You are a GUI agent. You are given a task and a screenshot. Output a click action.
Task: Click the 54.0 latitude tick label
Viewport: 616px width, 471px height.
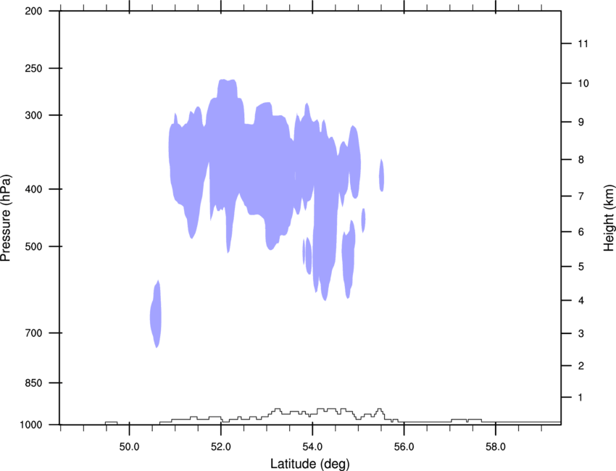point(312,447)
